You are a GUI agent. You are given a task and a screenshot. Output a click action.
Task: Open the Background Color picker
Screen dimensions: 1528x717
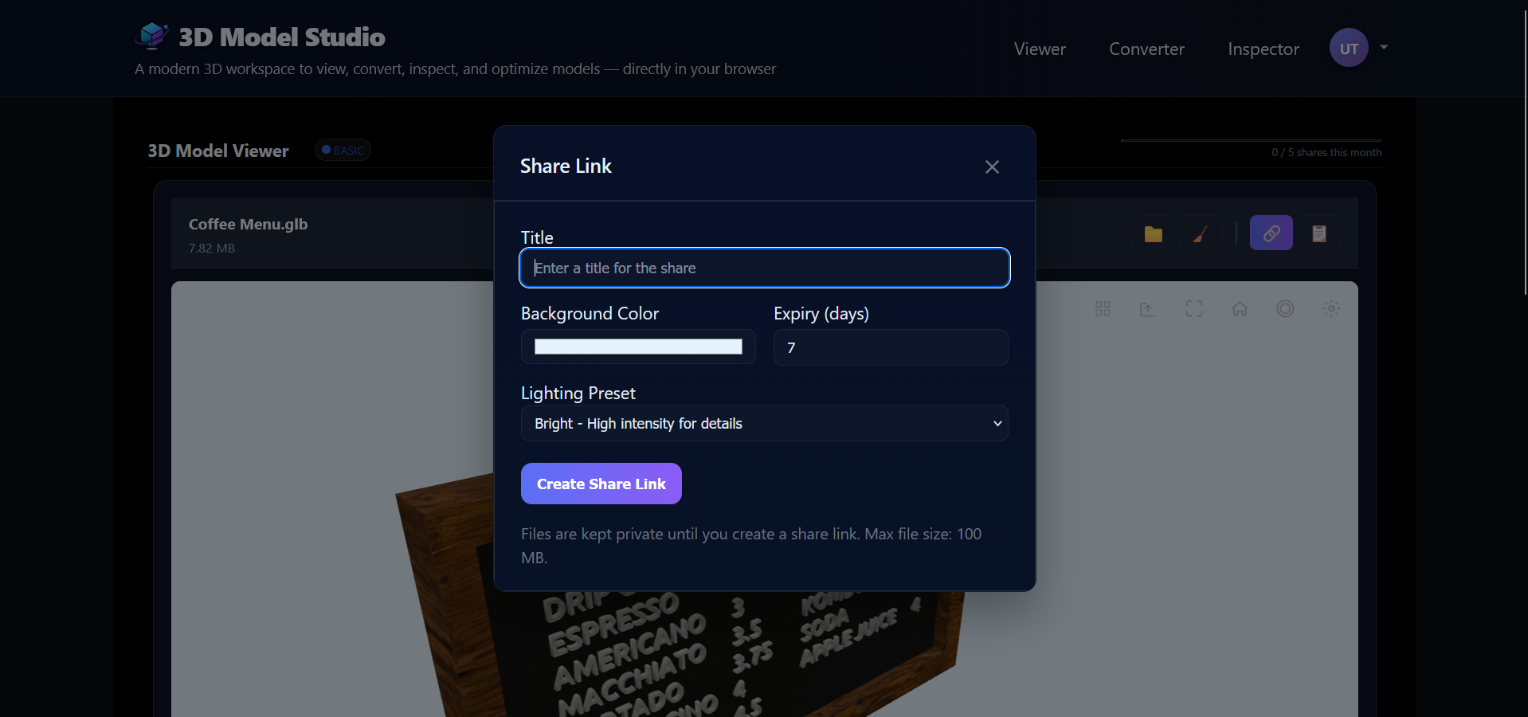click(637, 347)
